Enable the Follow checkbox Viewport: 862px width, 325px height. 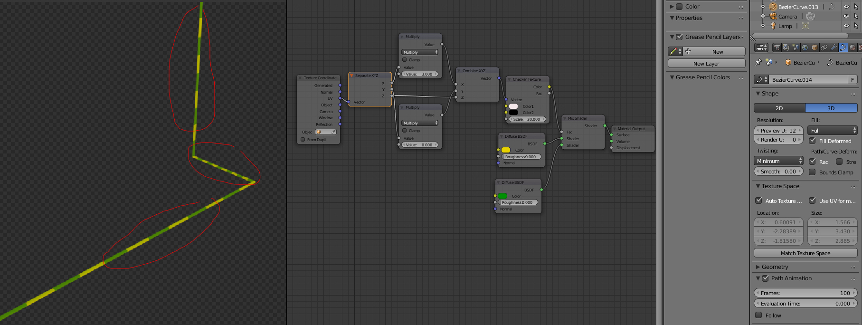[759, 315]
